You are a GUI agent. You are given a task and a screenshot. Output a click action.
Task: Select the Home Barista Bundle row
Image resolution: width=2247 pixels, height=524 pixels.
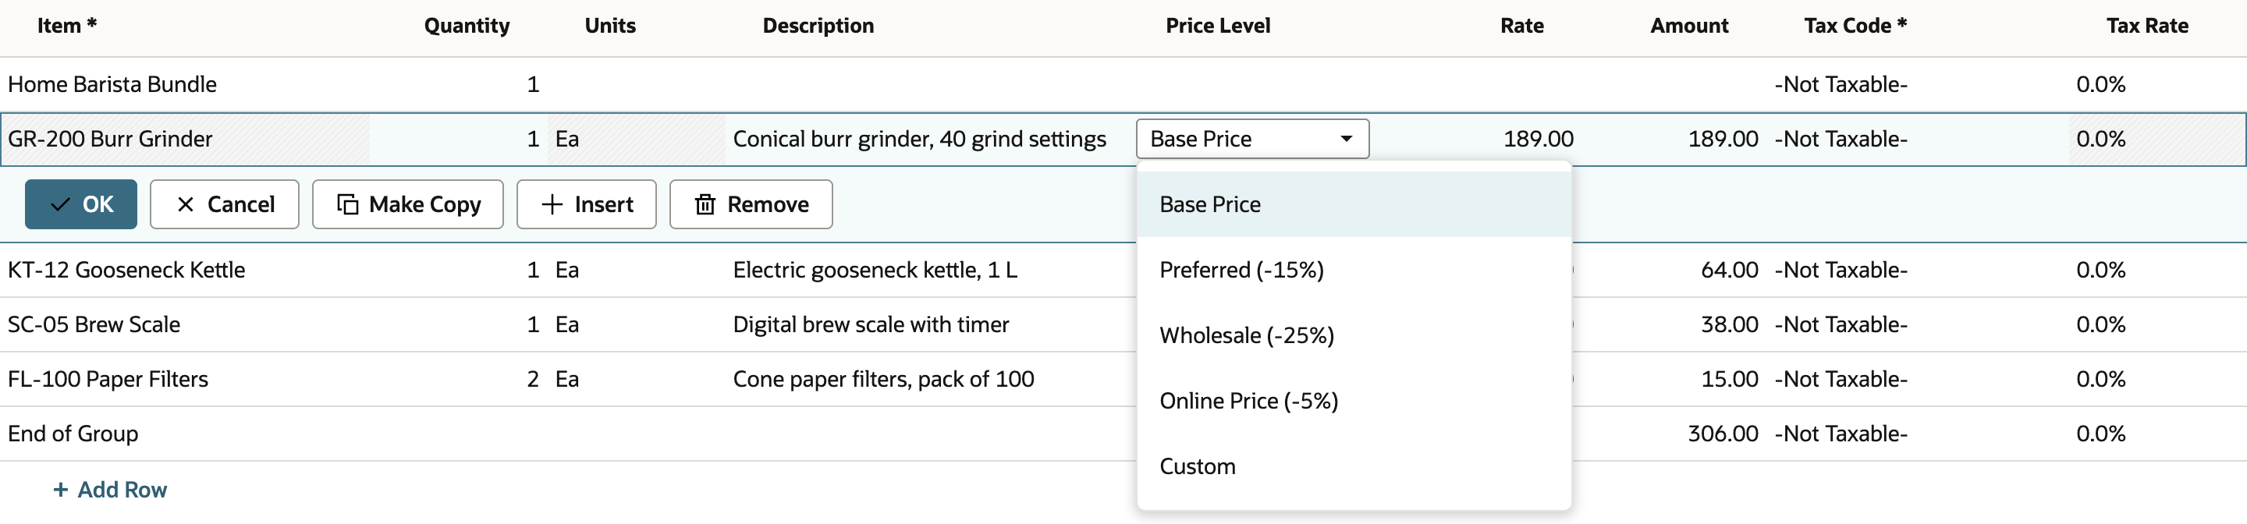coord(1123,84)
